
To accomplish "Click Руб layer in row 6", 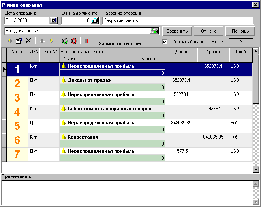I will click(234, 137).
